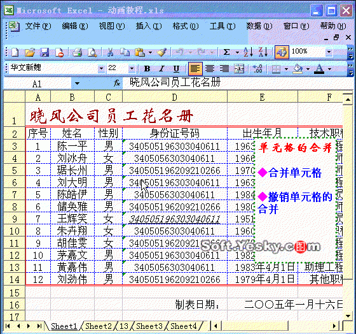Viewport: 356px width, 334px height.
Task: Toggle Align Right button
Action: pyautogui.click(x=224, y=69)
